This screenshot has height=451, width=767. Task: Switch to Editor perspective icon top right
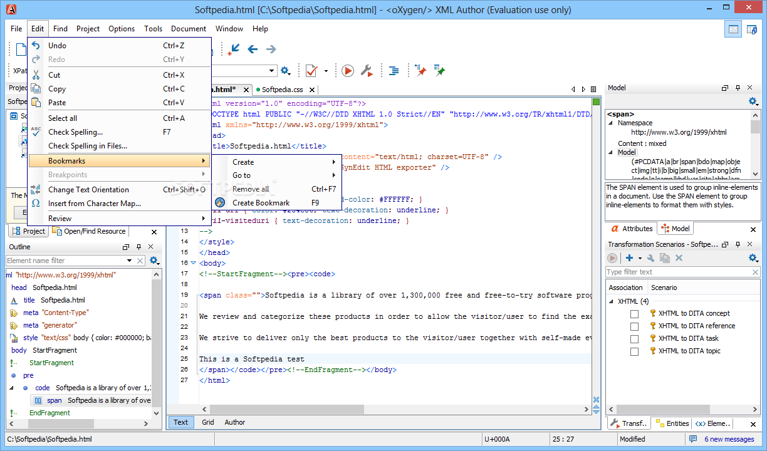tap(732, 29)
